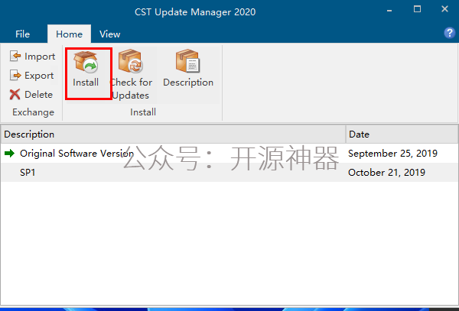
Task: Sort by the Description column header
Action: [x=174, y=134]
